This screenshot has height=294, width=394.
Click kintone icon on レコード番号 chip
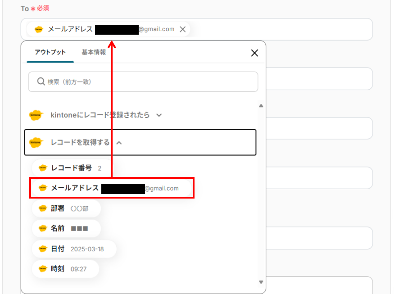pyautogui.click(x=43, y=168)
